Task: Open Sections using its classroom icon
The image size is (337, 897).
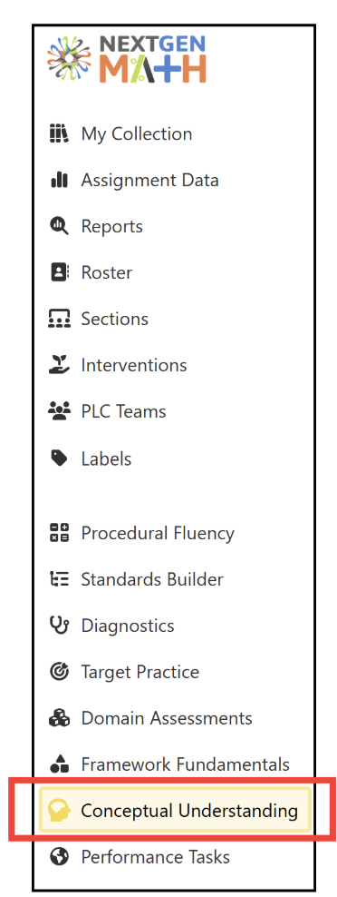Action: tap(60, 319)
